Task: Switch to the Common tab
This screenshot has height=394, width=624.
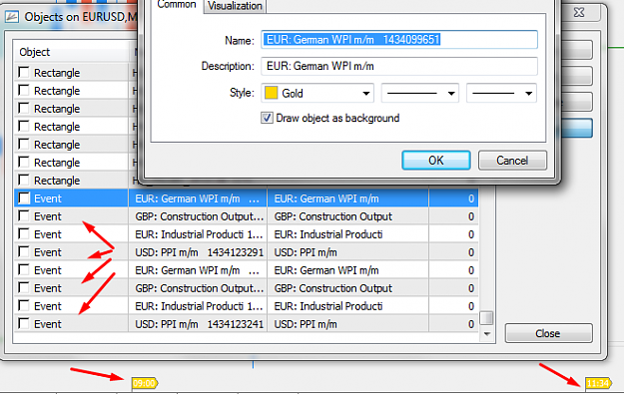Action: click(177, 5)
